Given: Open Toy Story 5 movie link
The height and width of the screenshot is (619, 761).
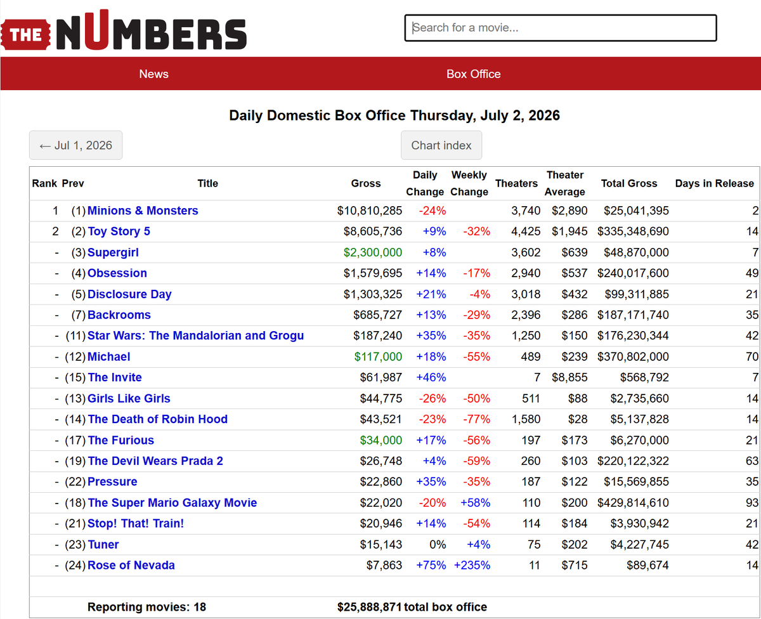Looking at the screenshot, I should click(119, 231).
